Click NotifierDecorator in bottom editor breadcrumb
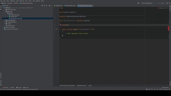 pyautogui.click(x=81, y=86)
